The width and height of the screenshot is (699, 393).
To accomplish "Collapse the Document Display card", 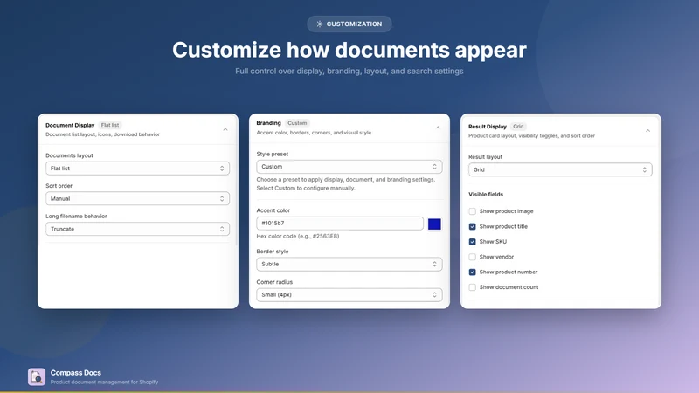I will tap(225, 129).
